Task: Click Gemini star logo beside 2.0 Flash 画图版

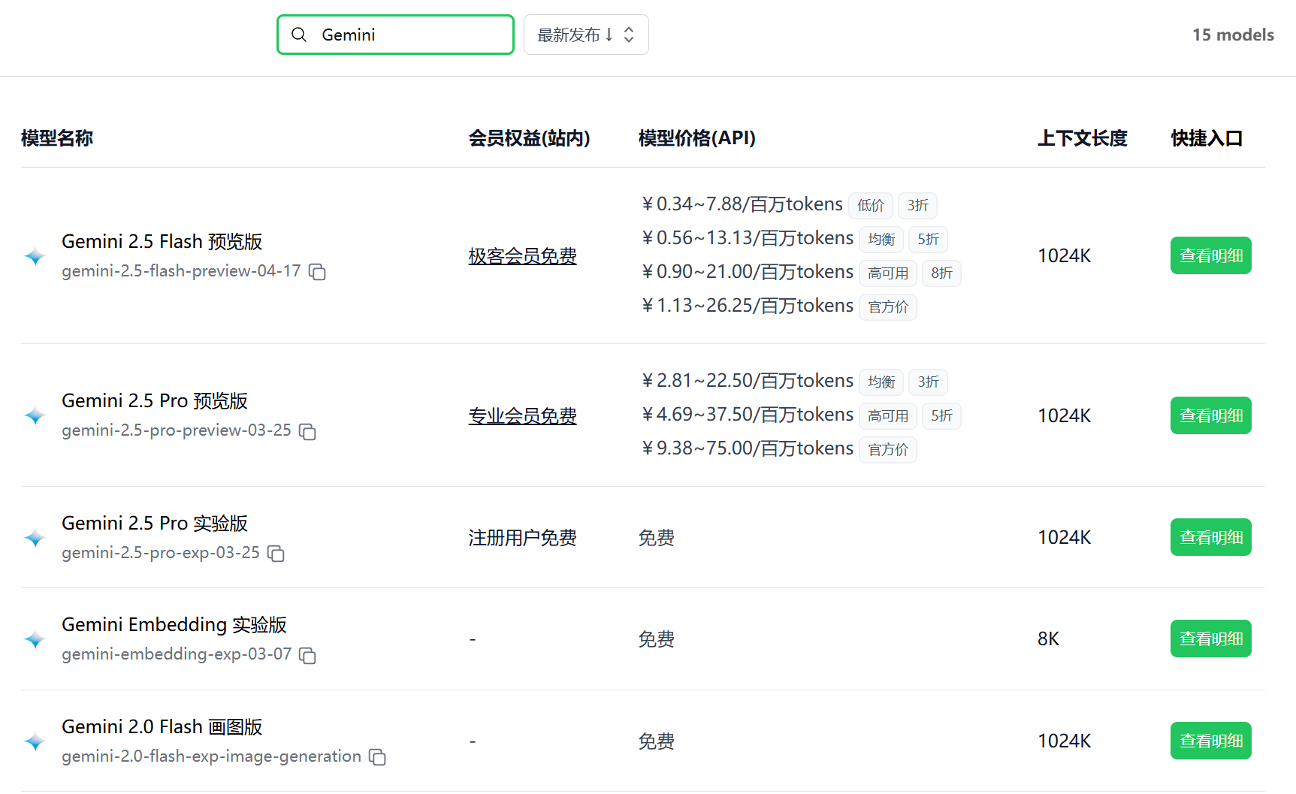Action: (35, 741)
